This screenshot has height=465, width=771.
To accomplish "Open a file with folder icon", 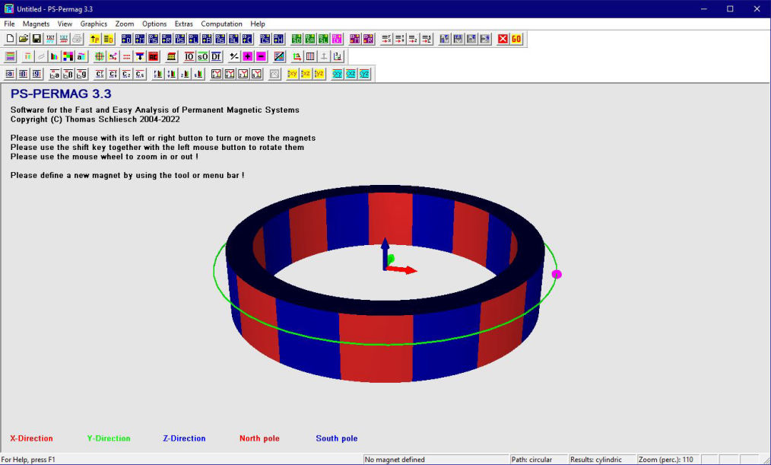I will pos(24,39).
